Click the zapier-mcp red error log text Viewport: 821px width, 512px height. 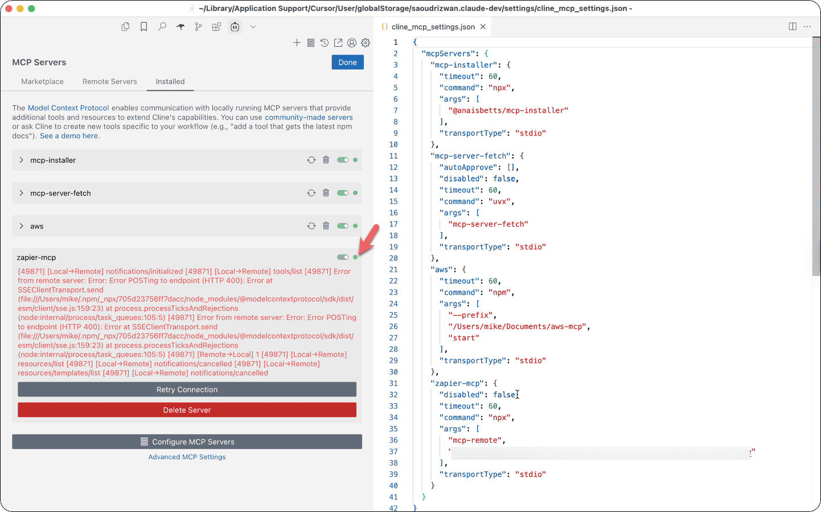pyautogui.click(x=187, y=322)
